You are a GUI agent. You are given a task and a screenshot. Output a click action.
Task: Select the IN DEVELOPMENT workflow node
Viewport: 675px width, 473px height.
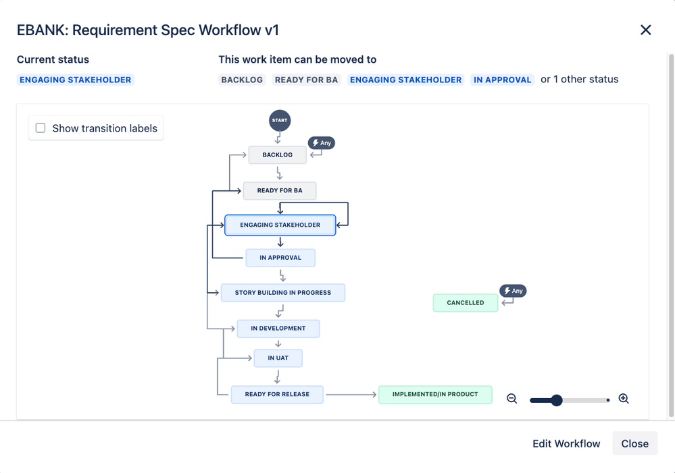[278, 328]
